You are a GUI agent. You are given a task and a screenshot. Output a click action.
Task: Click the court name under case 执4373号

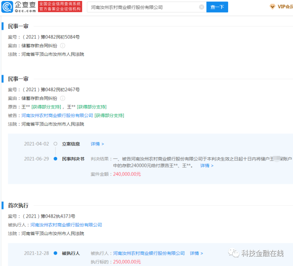[53, 234]
